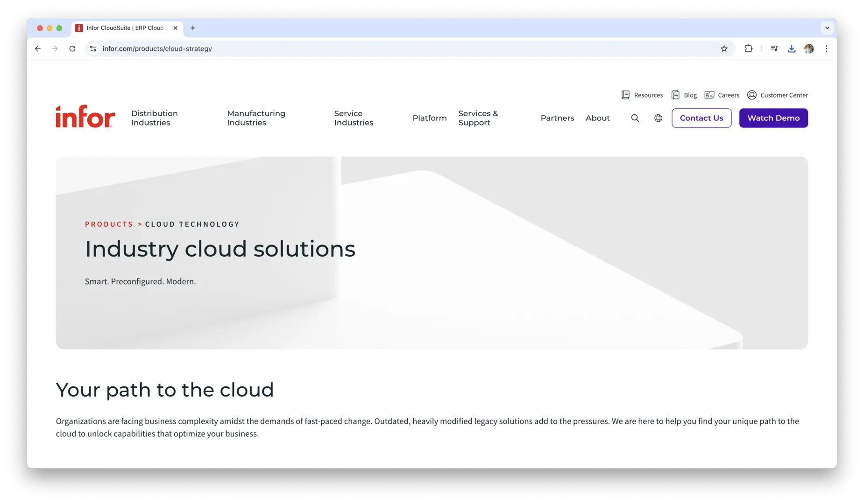Viewport: 864px width, 504px height.
Task: Open the Customer Center link
Action: [784, 95]
